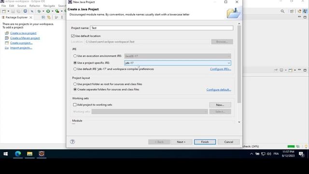The image size is (309, 174).
Task: Open the Navigate menu in Eclipse
Action: click(49, 6)
